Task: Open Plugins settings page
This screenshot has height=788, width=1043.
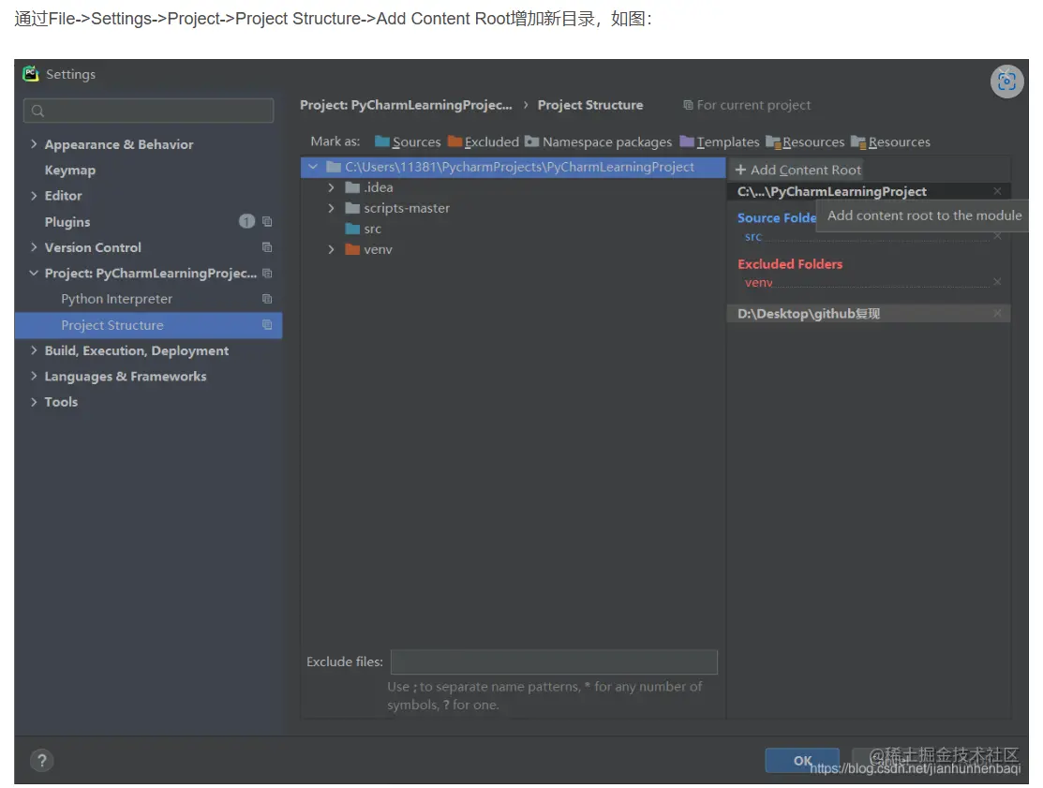Action: (67, 222)
